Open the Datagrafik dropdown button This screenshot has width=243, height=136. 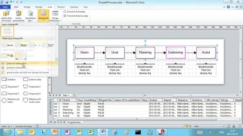tap(43, 16)
